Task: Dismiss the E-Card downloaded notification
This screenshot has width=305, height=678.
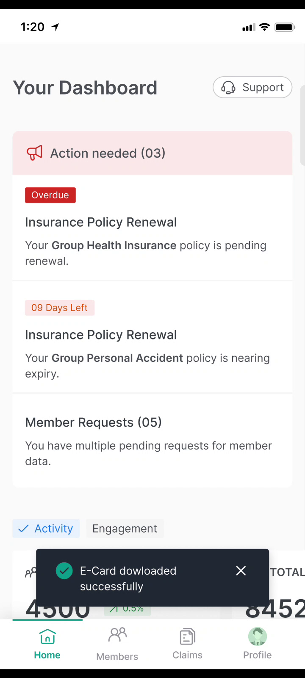Action: coord(241,571)
